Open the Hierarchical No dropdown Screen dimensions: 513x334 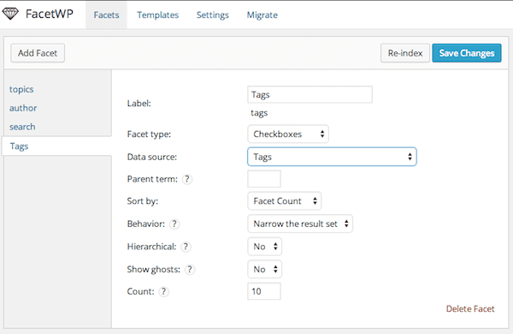point(265,247)
